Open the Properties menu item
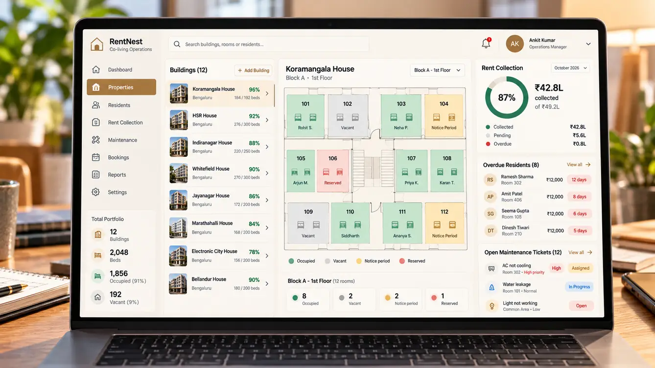 [121, 87]
